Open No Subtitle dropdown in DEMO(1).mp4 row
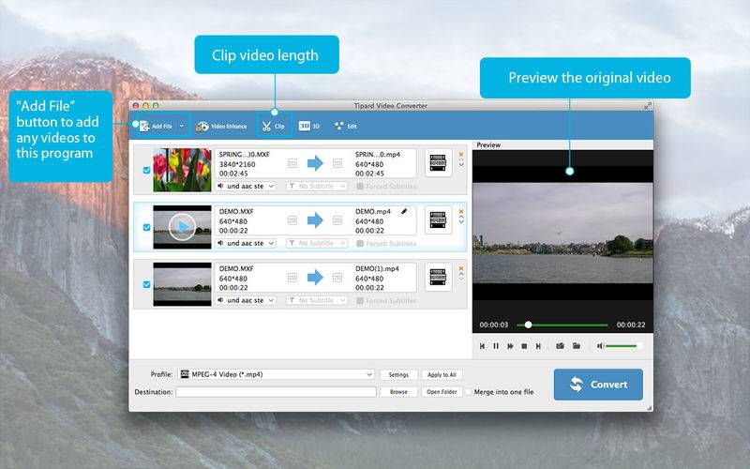Viewport: 750px width, 469px height. (317, 300)
